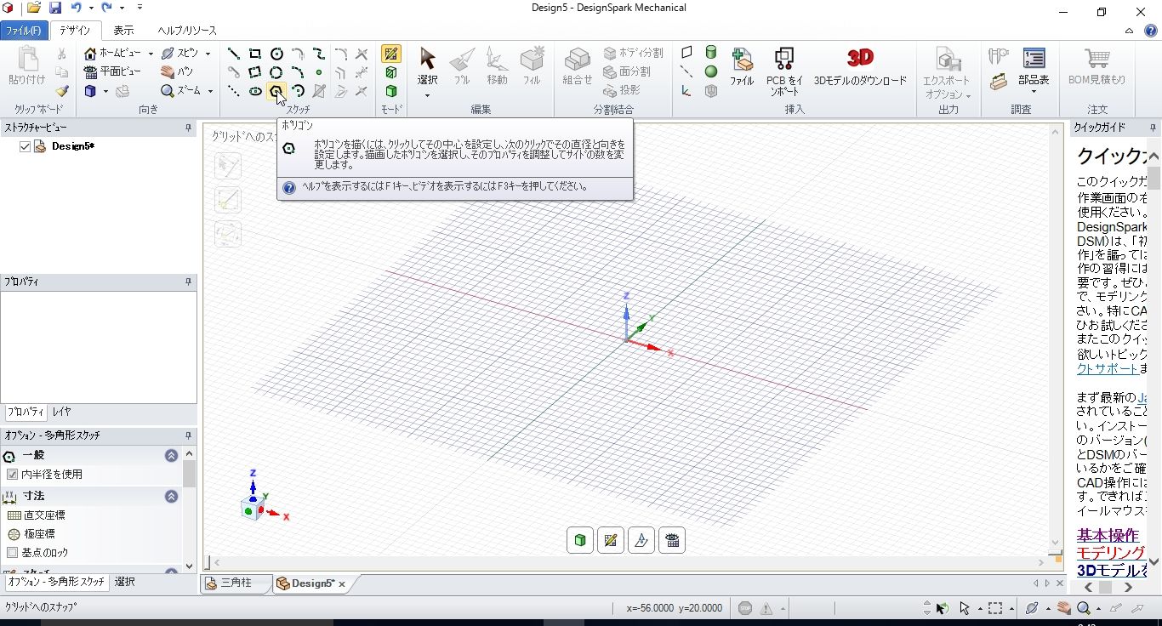
Task: Click the help question mark icon
Action: 1151,31
